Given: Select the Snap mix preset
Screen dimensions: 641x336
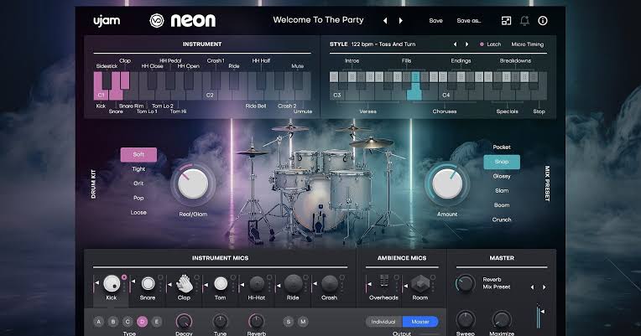Looking at the screenshot, I should [502, 162].
